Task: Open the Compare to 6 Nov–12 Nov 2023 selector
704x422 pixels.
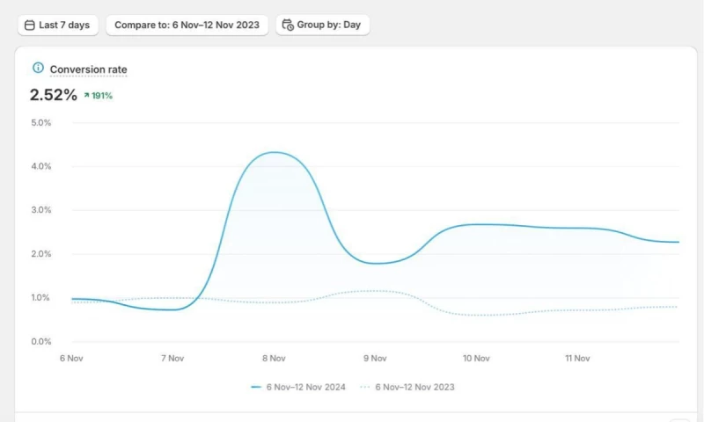Action: point(187,25)
